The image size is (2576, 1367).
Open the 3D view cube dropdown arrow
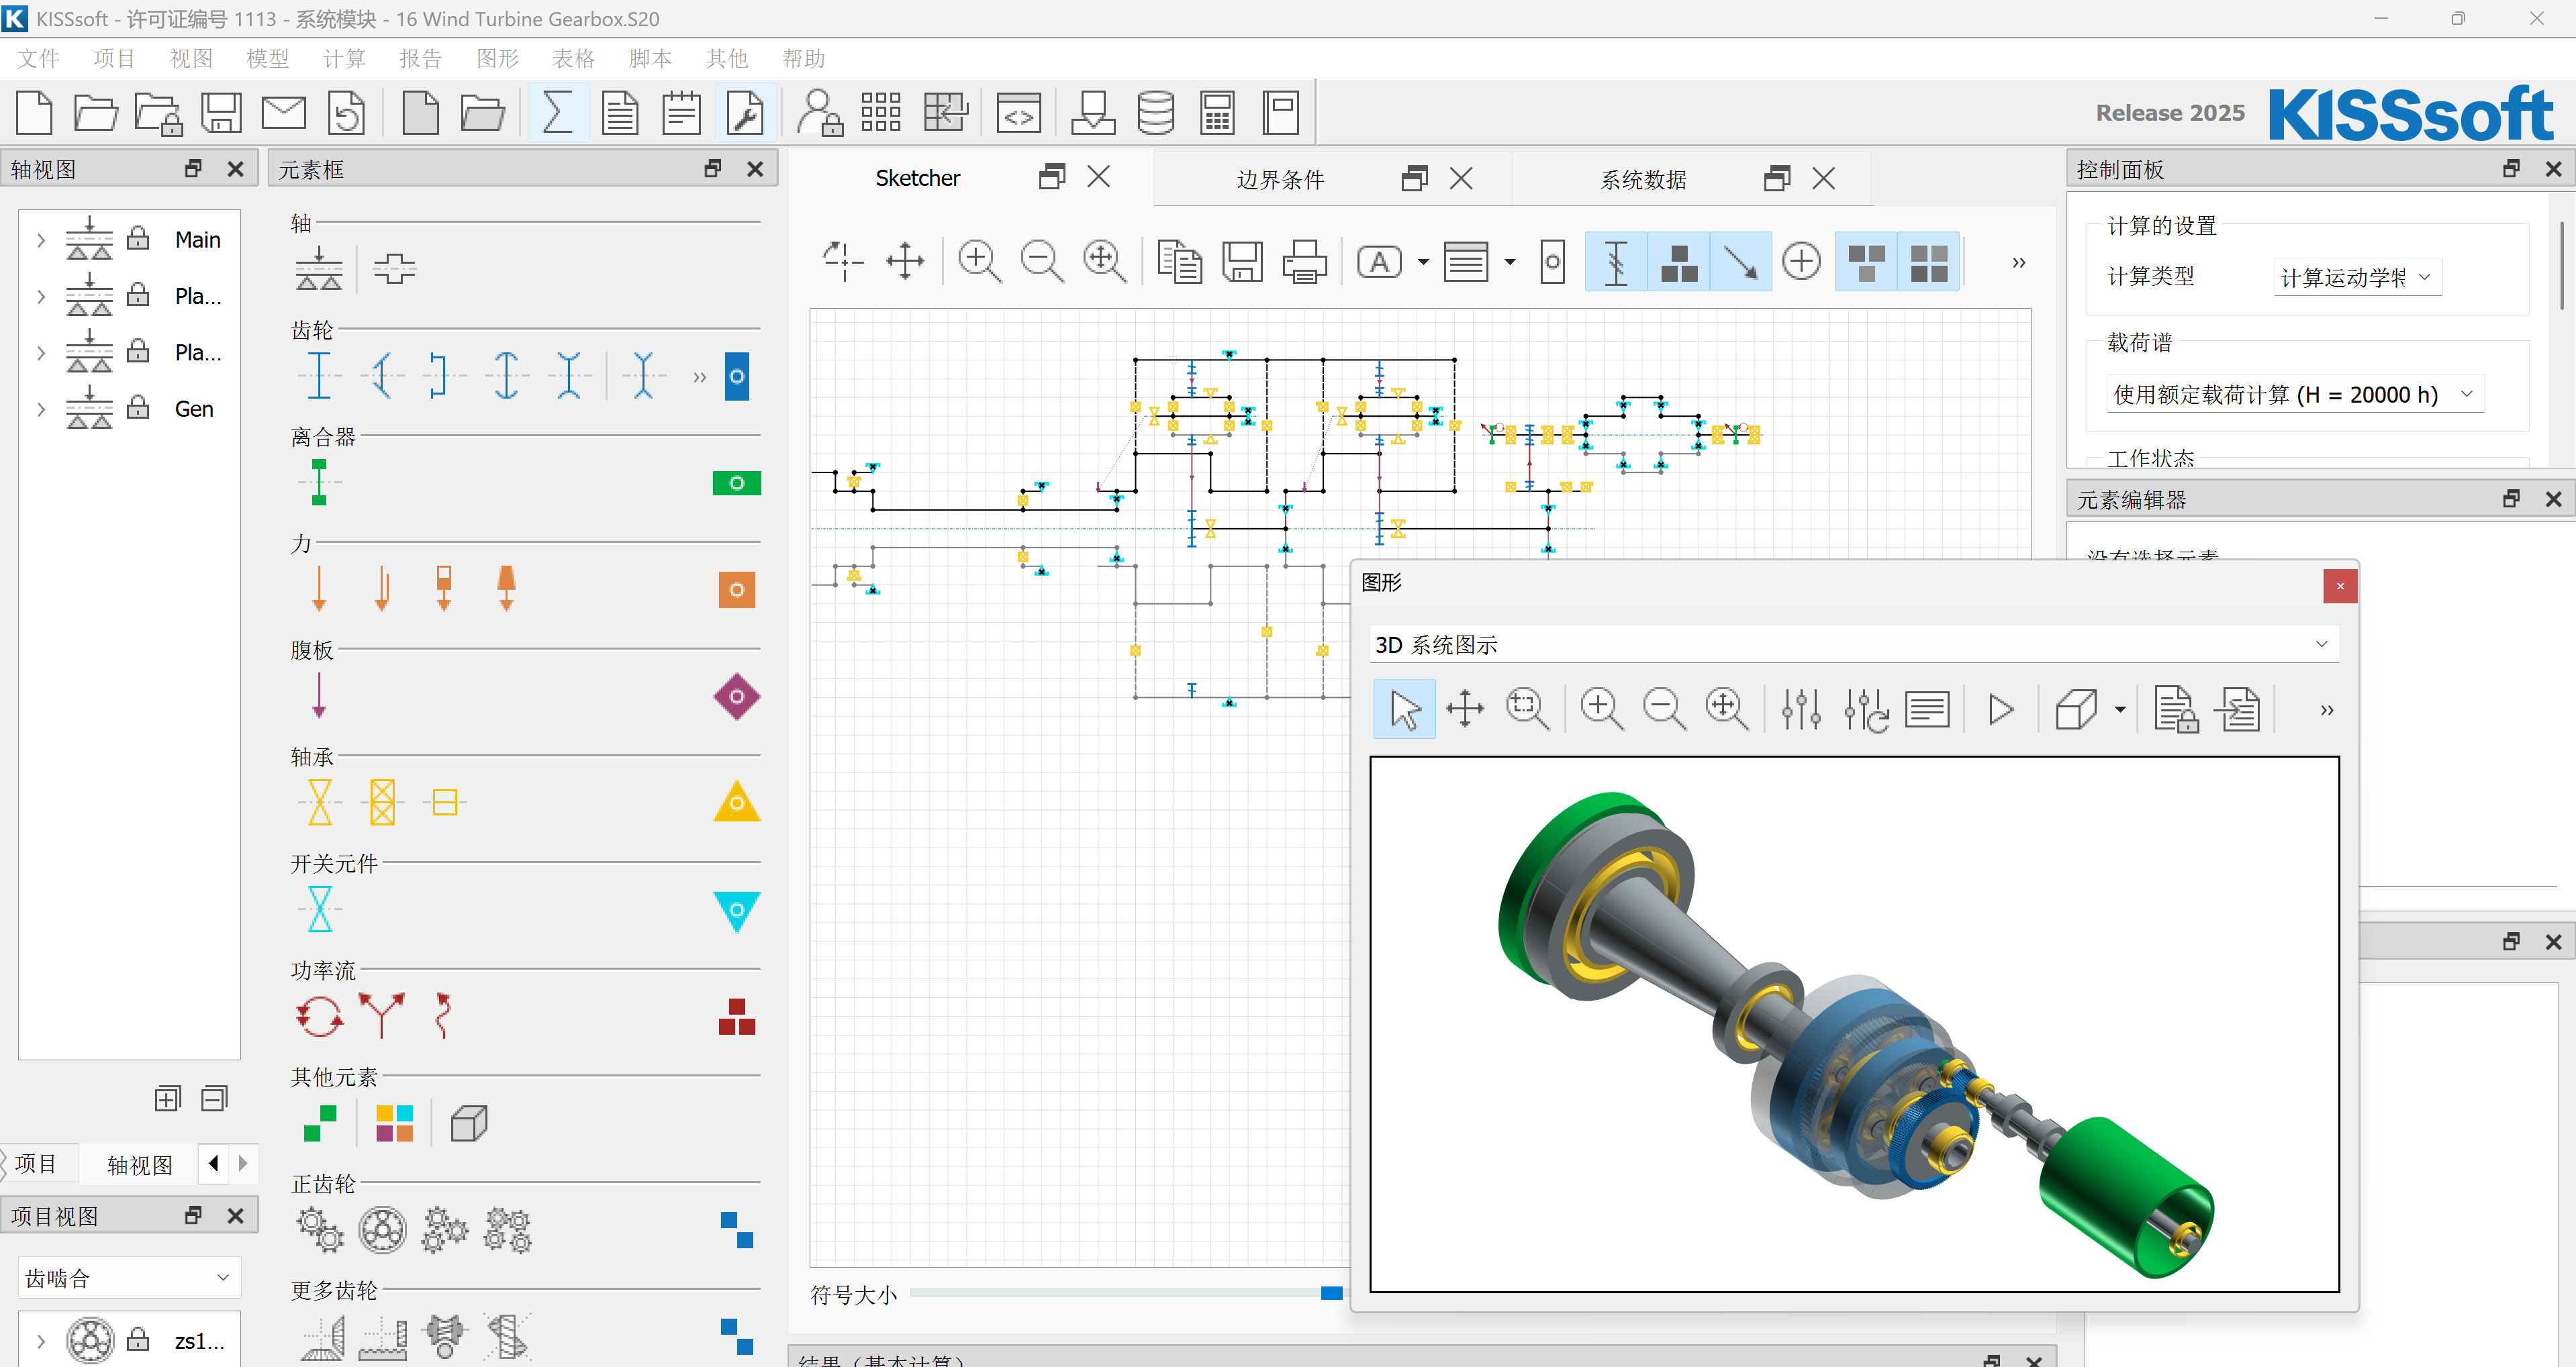click(x=2120, y=709)
